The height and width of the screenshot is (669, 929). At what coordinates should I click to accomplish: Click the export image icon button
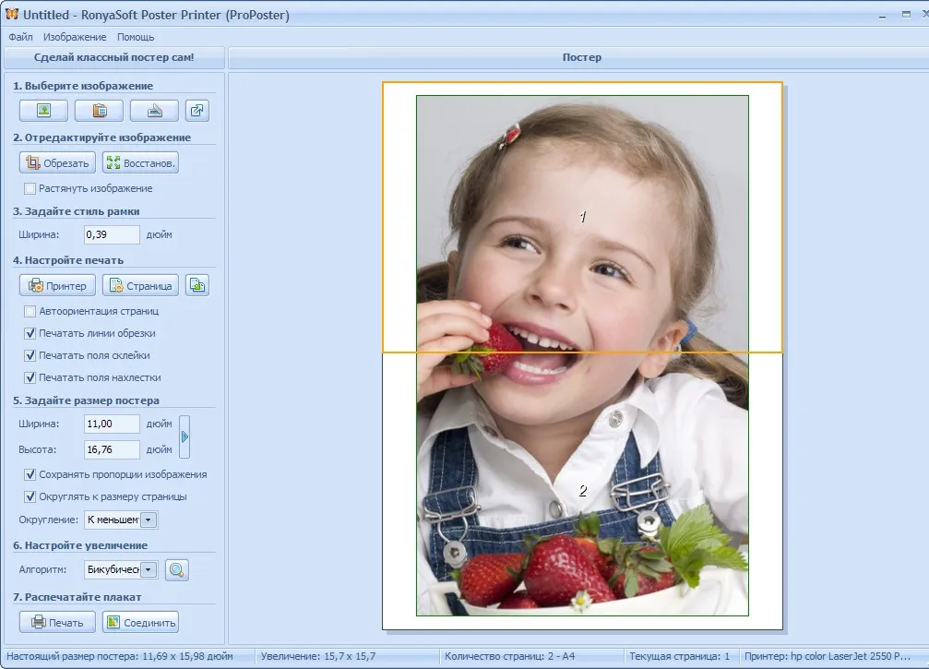point(197,111)
